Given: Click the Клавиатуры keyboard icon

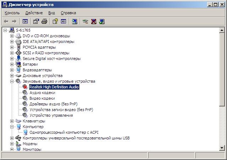Looking at the screenshot, I should click(x=18, y=121).
